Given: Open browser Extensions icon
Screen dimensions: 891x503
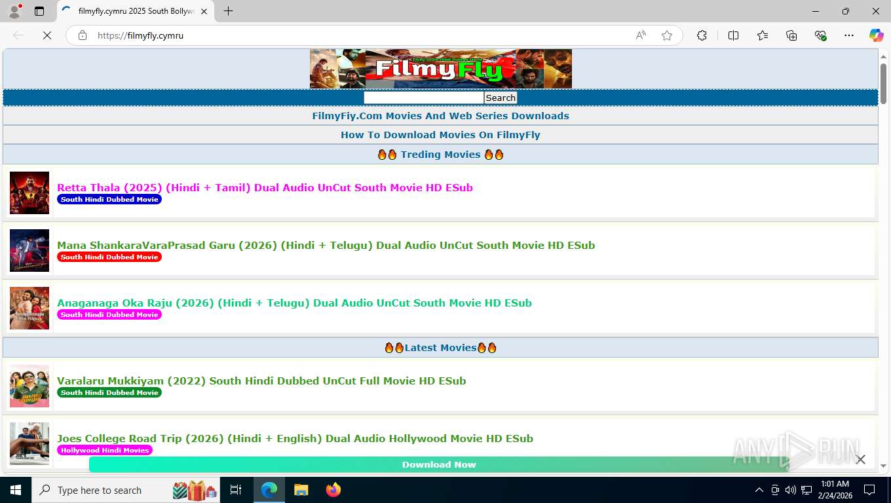Looking at the screenshot, I should [x=702, y=35].
